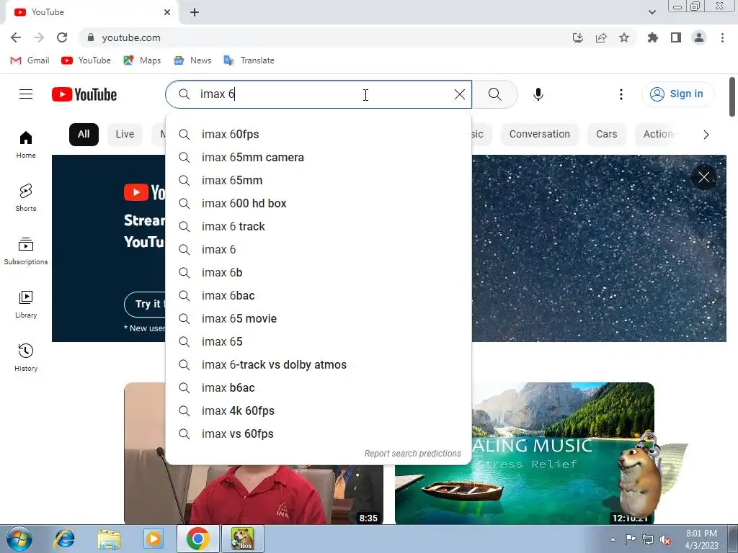Select the Cars filter chip
Screen dimensions: 738x553
[x=606, y=135]
